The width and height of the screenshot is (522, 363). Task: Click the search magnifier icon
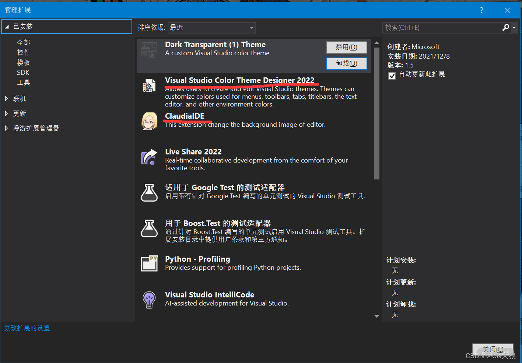pyautogui.click(x=506, y=28)
